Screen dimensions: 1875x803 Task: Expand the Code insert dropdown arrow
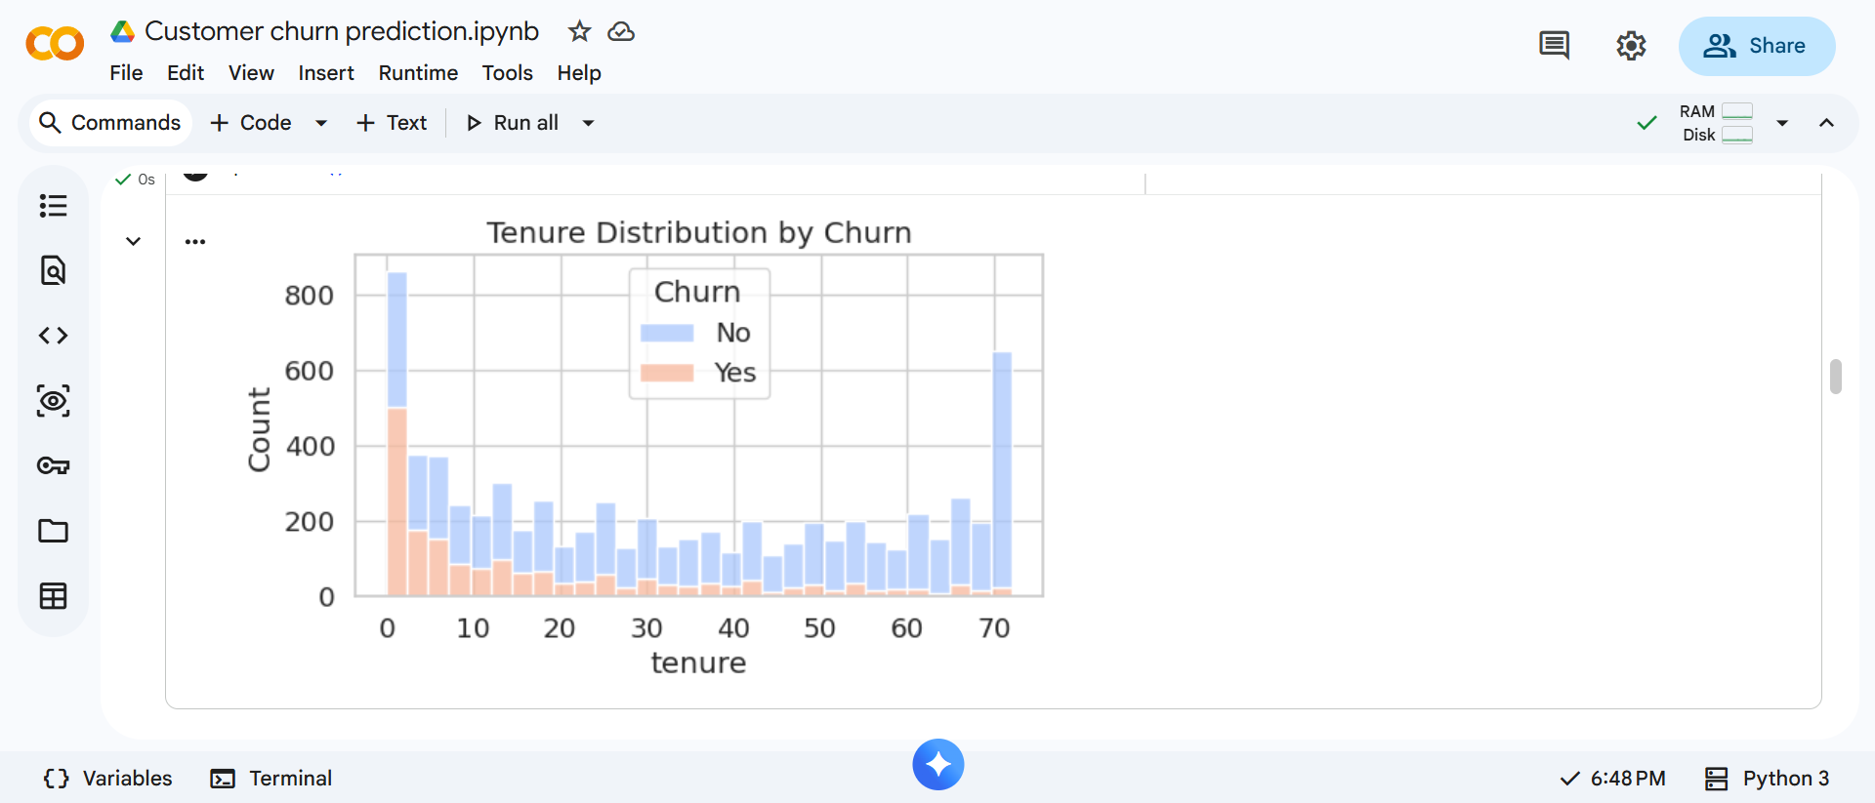point(321,123)
